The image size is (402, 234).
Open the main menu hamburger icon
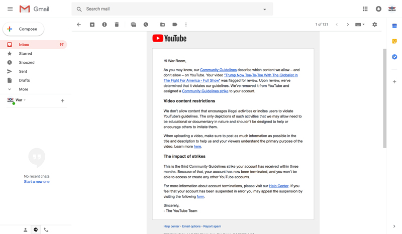click(10, 9)
